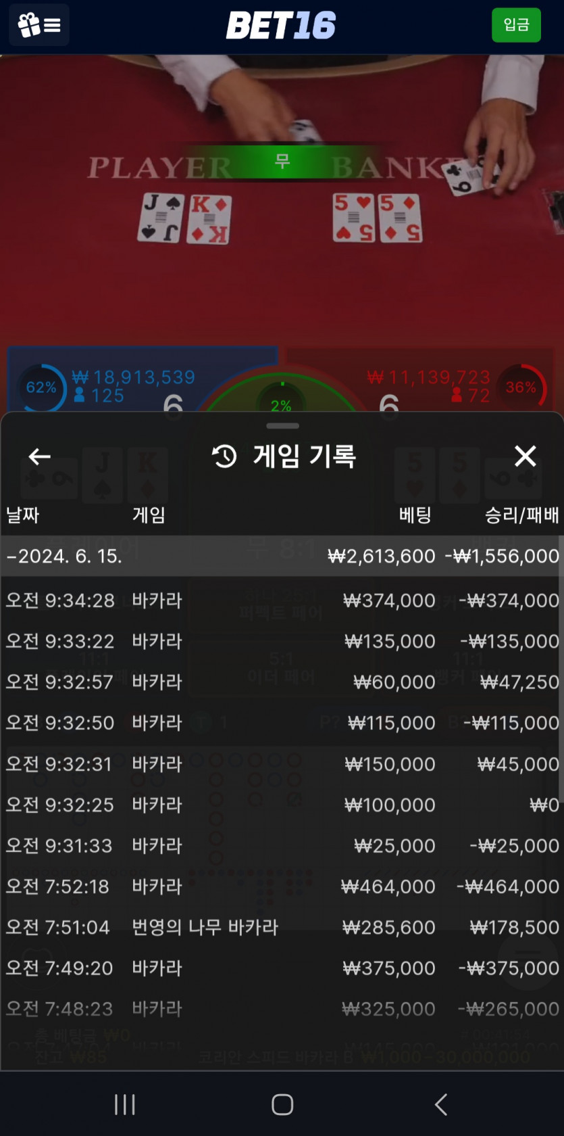Open the 오전 9:34:28 바카라 record
564x1136 pixels.
[282, 600]
